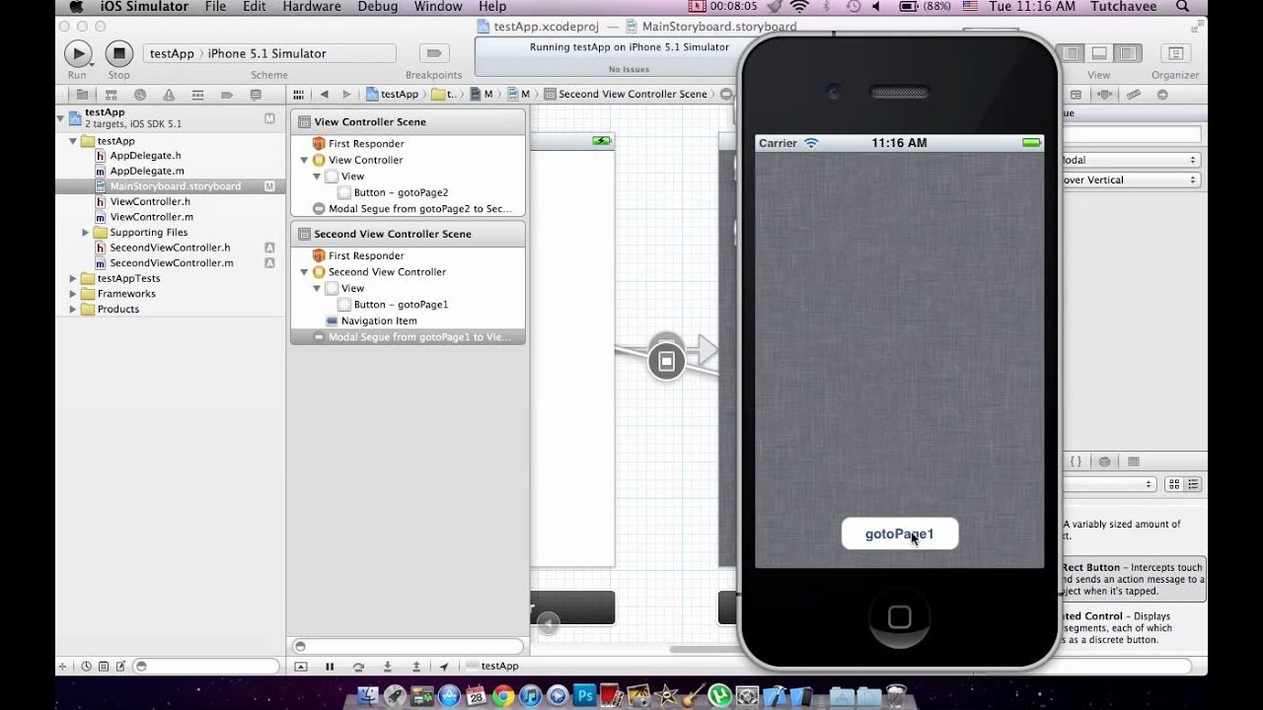Open the Modal segue style dropdown
The image size is (1263, 710).
[1131, 160]
